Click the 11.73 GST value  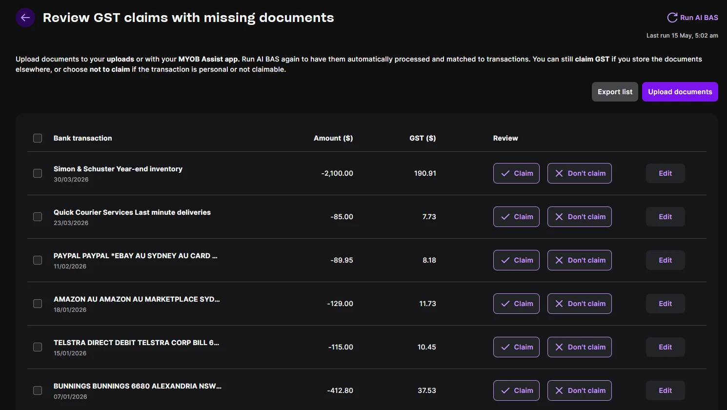[428, 304]
